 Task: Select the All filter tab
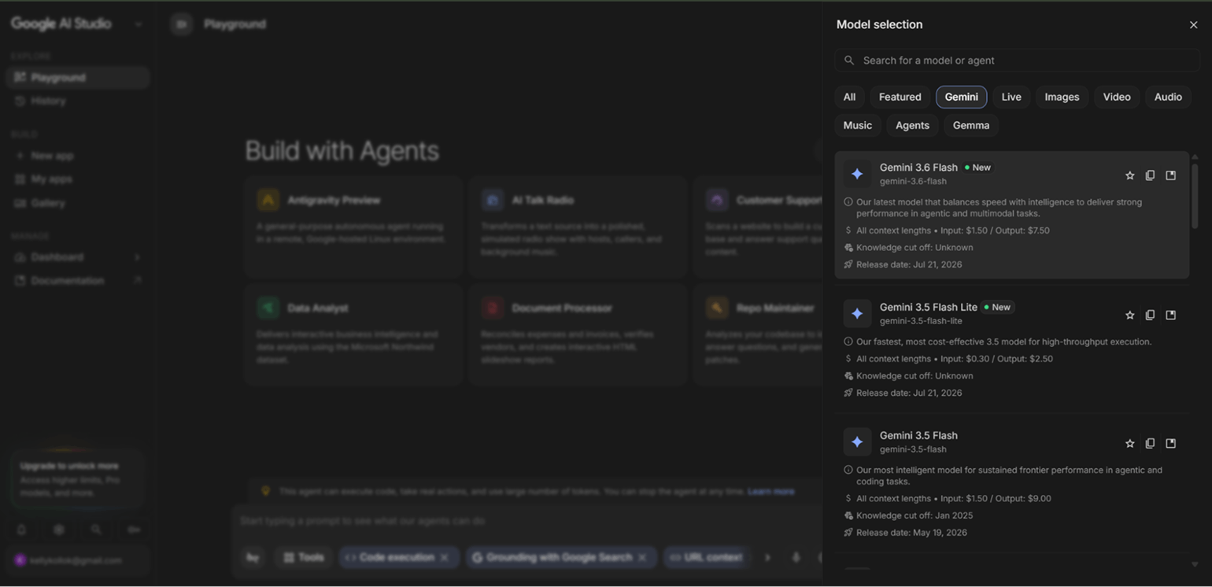click(849, 97)
